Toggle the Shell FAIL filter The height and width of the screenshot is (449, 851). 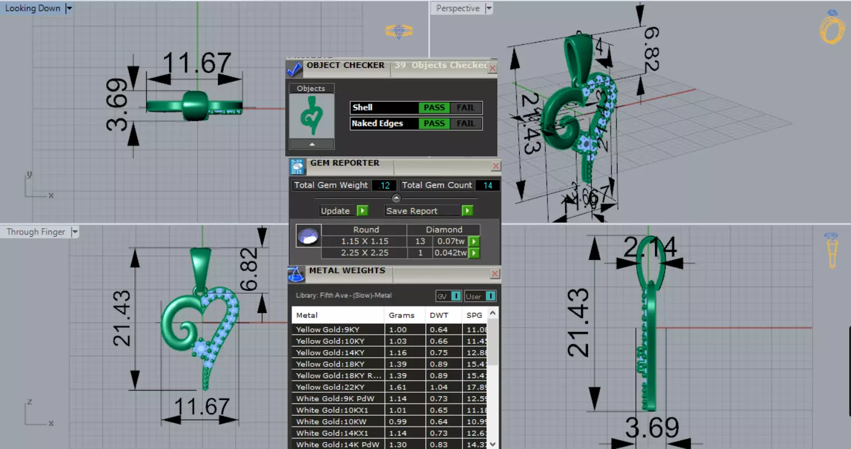click(x=465, y=108)
